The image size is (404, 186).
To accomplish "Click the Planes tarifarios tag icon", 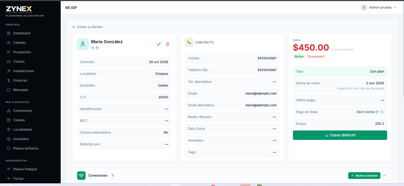I will point(9,149).
